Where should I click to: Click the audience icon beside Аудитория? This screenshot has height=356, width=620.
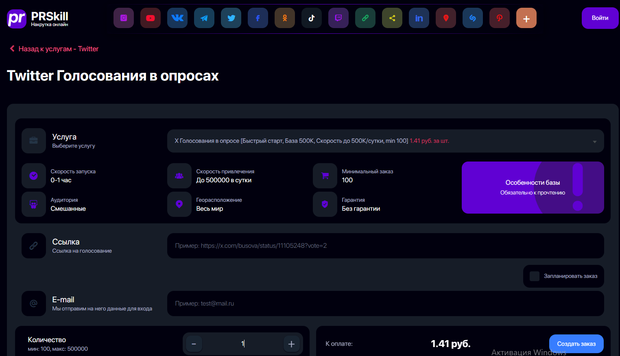coord(34,204)
